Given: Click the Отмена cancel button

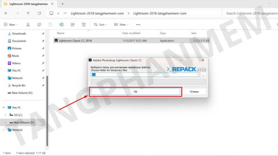Looking at the screenshot, I should (194, 92).
